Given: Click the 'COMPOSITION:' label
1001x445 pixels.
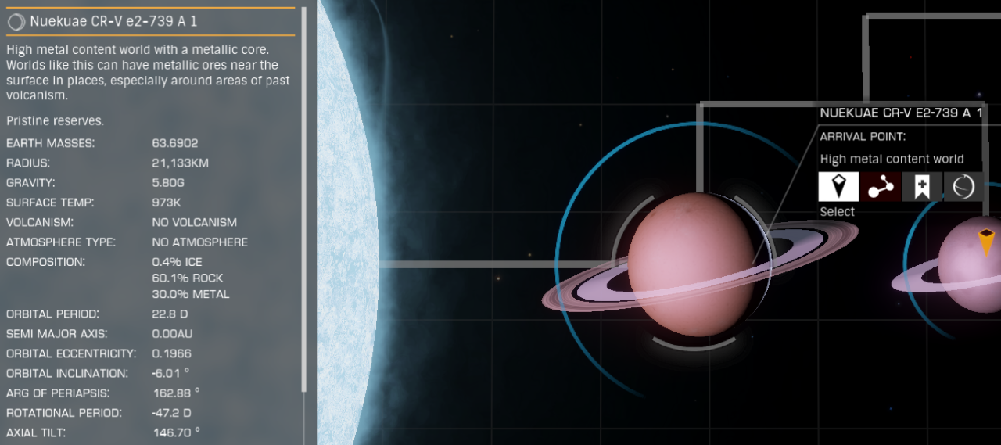Looking at the screenshot, I should [x=46, y=262].
